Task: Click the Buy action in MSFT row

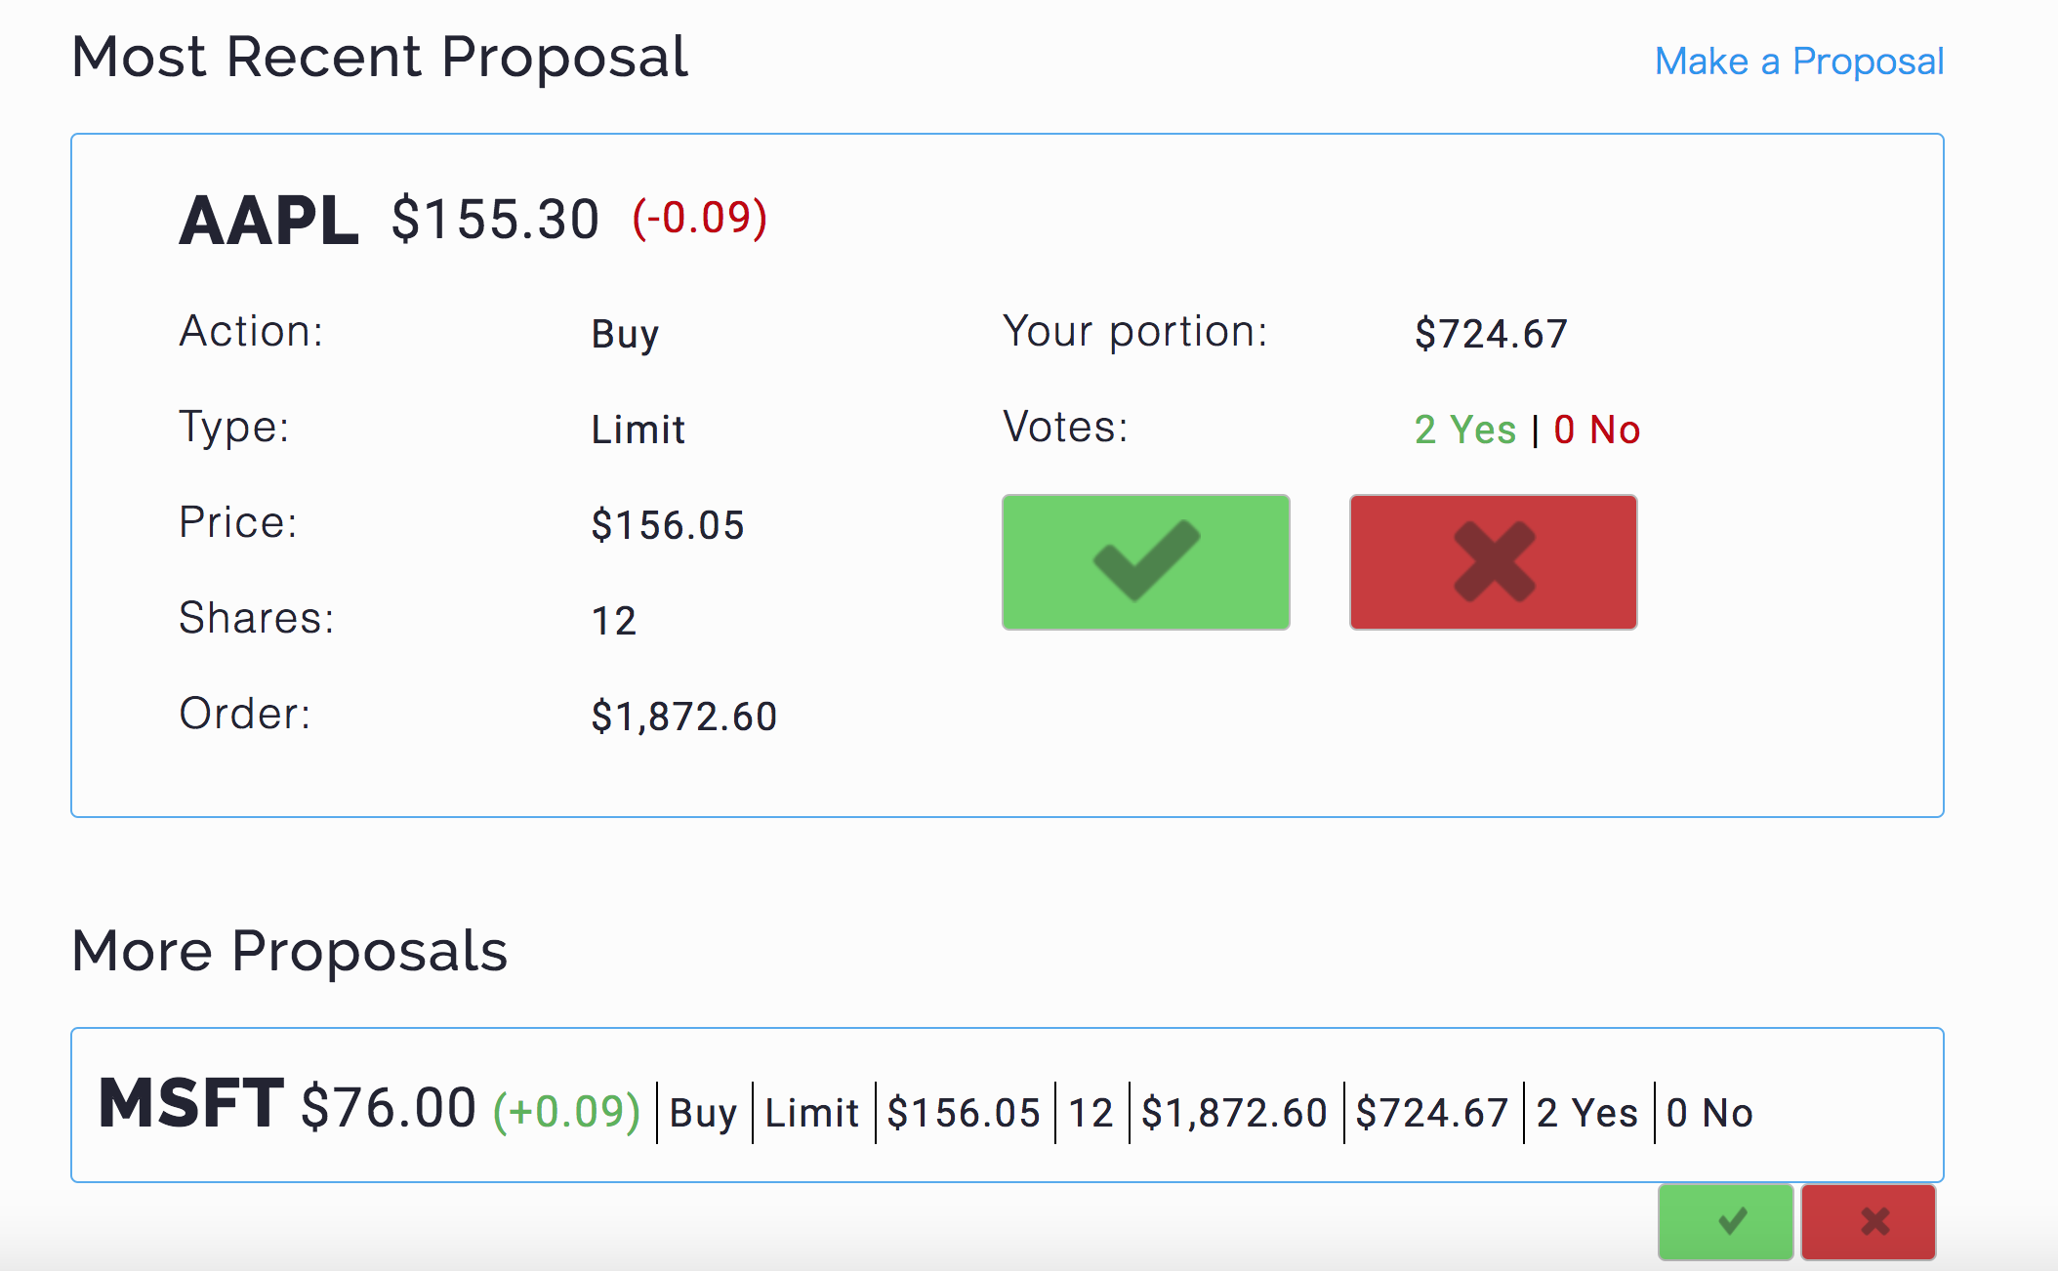Action: click(x=703, y=1113)
